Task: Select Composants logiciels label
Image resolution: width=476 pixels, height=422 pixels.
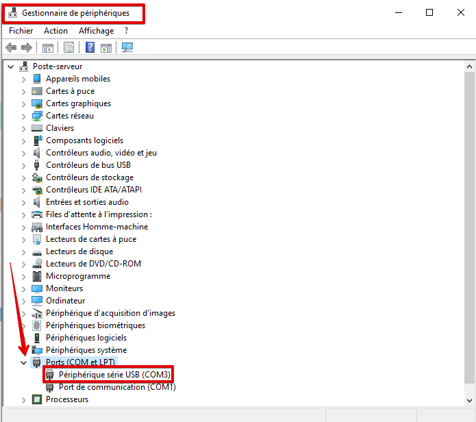Action: [x=84, y=140]
